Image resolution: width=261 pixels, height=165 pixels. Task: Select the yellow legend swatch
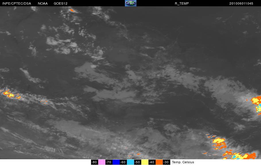[145, 162]
